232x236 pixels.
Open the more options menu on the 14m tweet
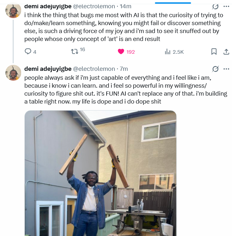[226, 6]
